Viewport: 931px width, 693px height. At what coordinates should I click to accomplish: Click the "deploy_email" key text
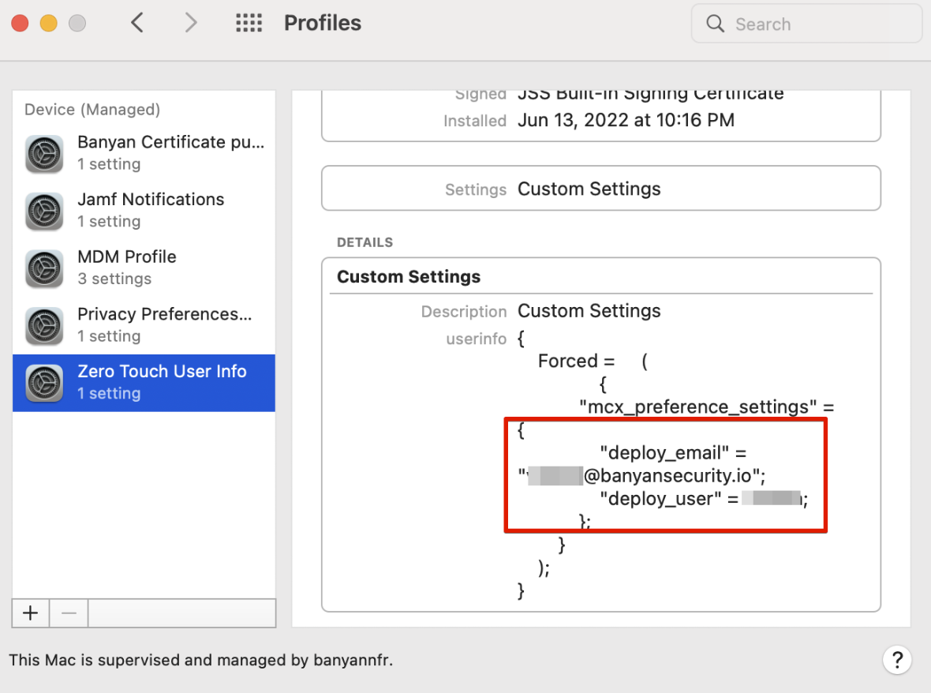tap(664, 452)
